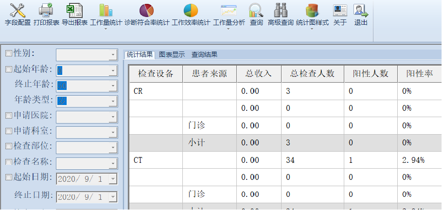The image size is (442, 210).
Task: Toggle the 申请科室 checkbox
Action: point(9,131)
